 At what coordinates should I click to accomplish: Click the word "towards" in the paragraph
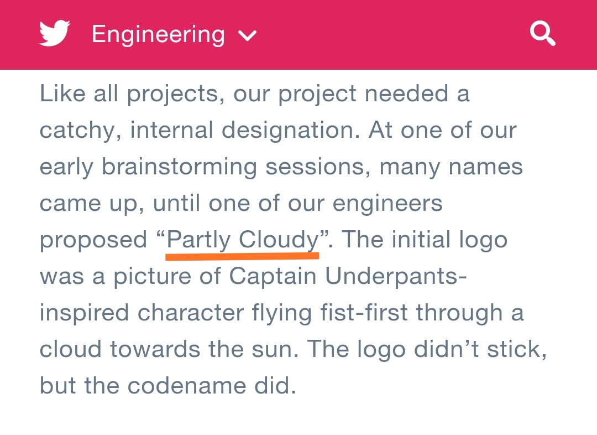[155, 349]
